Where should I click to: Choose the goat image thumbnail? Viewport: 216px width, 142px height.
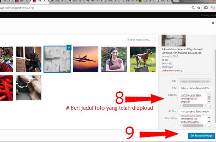coord(142,59)
